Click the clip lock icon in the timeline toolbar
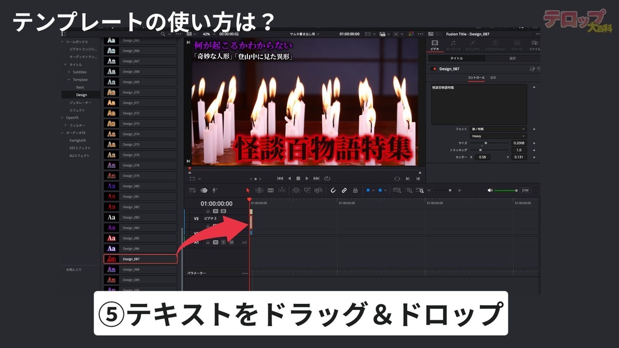Viewport: 619px width, 348px height. (x=354, y=190)
